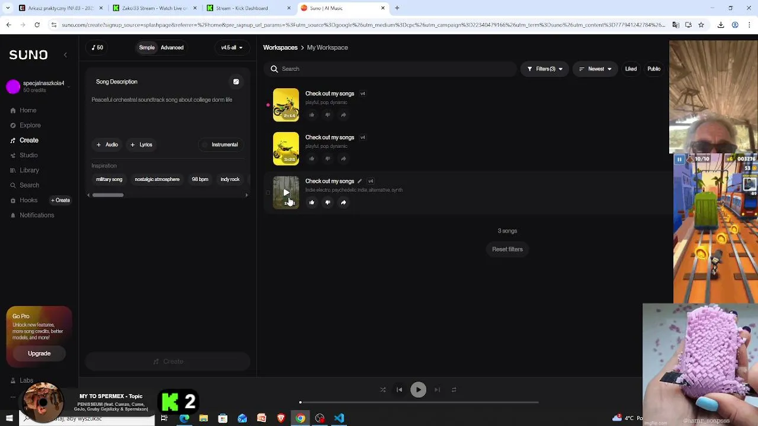Play the first song thumbnail (2:14)
The height and width of the screenshot is (426, 758).
pos(286,105)
